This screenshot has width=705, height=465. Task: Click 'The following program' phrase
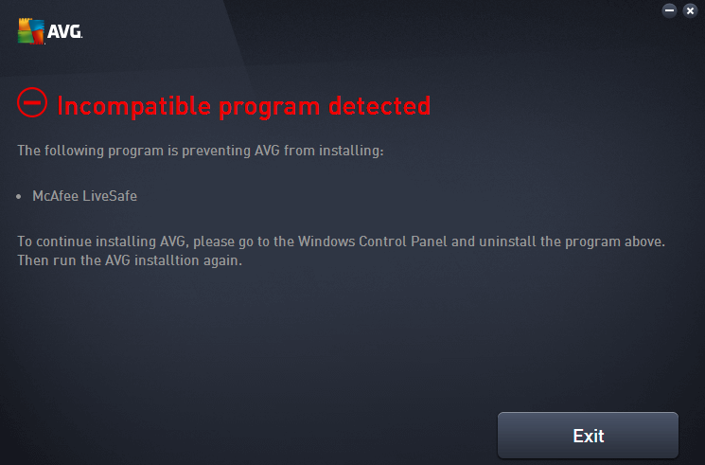click(91, 151)
